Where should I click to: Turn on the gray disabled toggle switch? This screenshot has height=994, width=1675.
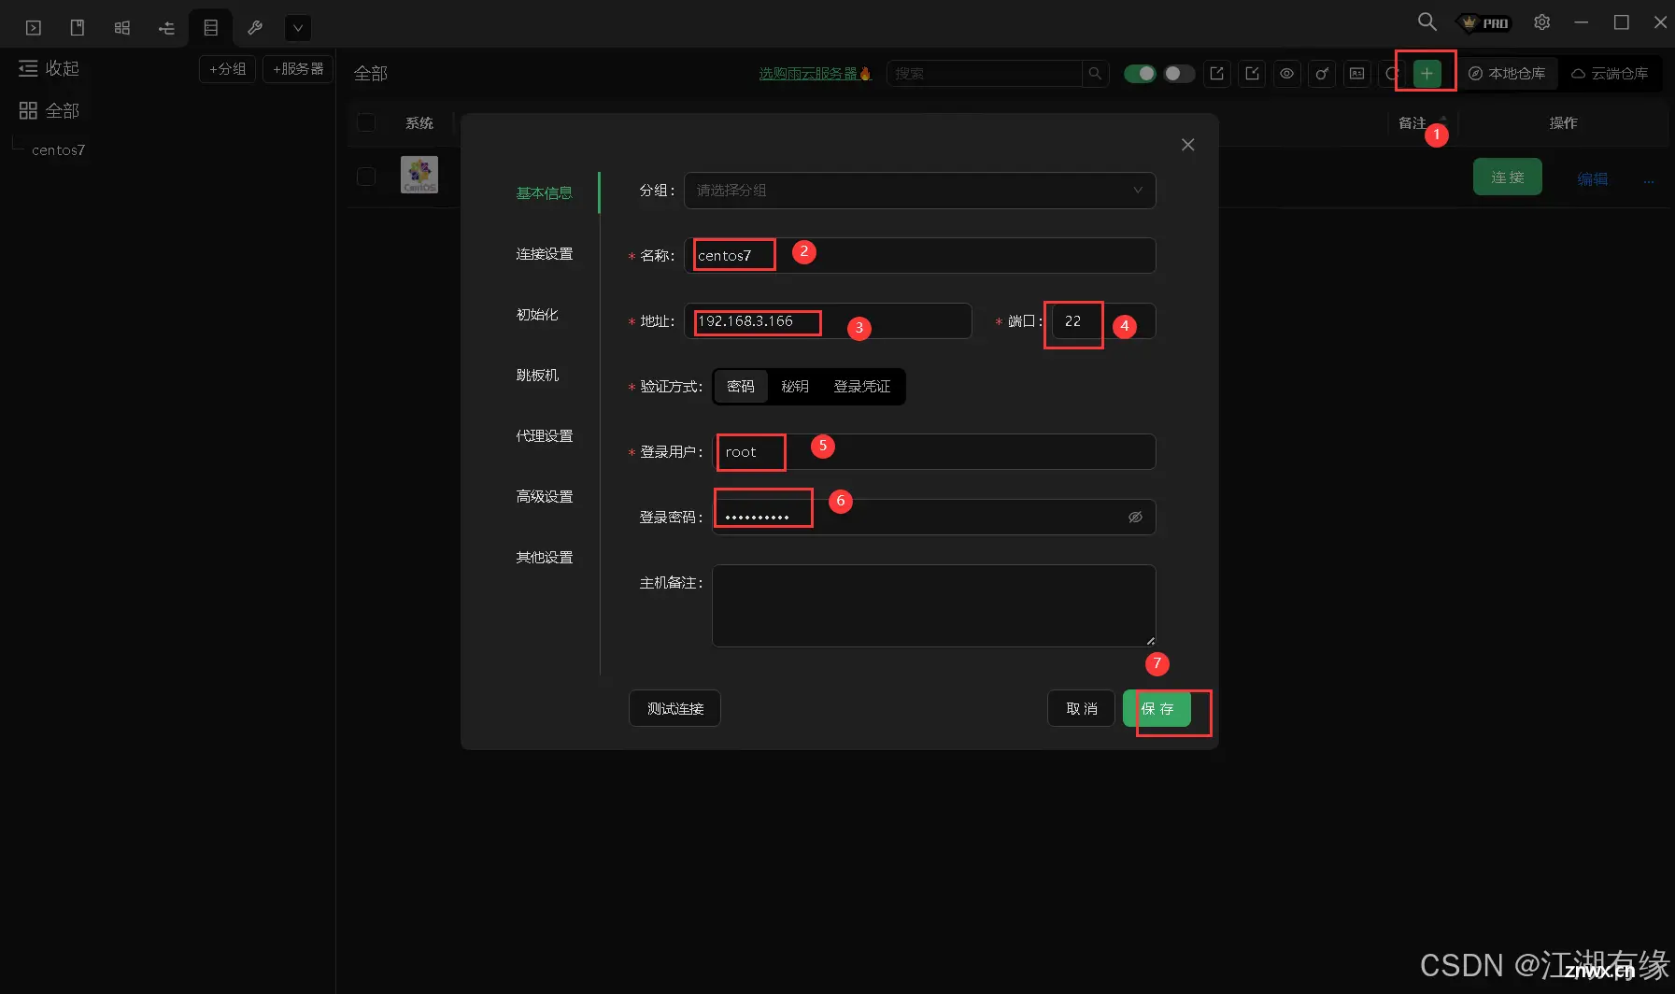(1179, 73)
